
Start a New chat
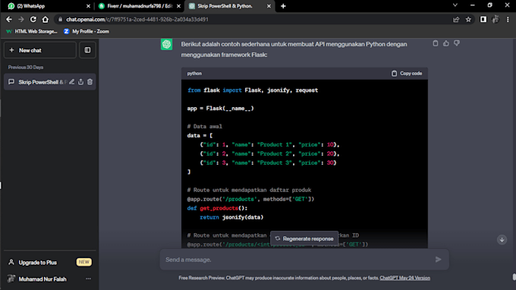40,50
